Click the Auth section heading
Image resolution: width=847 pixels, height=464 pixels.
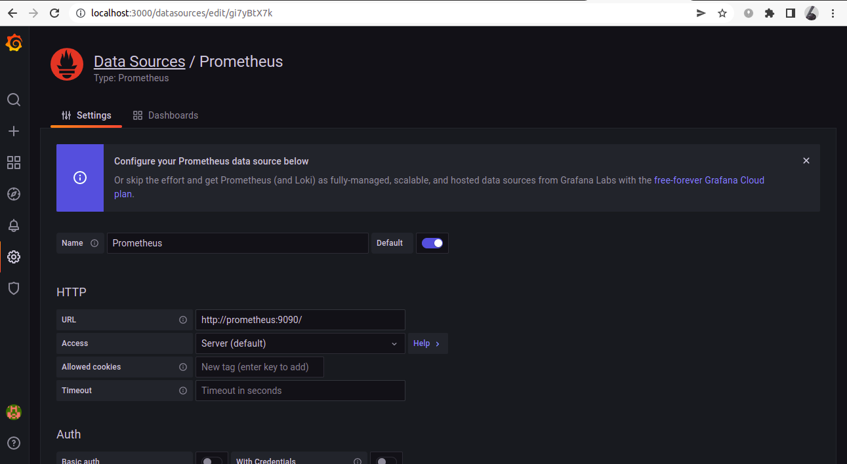[x=69, y=435]
